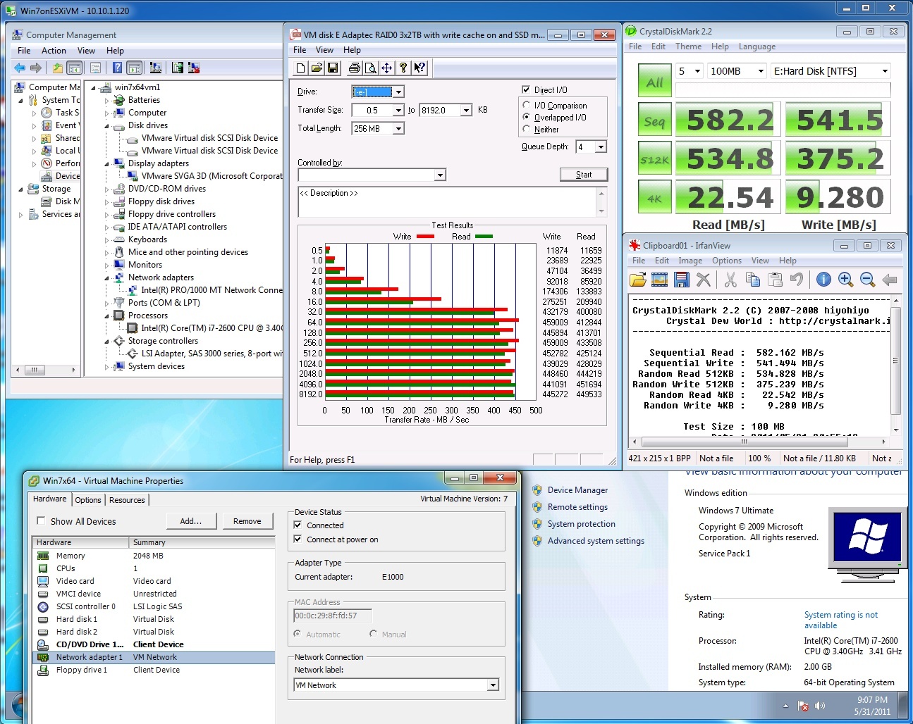Run the Seq test in CrystalDiskMark
The width and height of the screenshot is (913, 724).
click(654, 120)
